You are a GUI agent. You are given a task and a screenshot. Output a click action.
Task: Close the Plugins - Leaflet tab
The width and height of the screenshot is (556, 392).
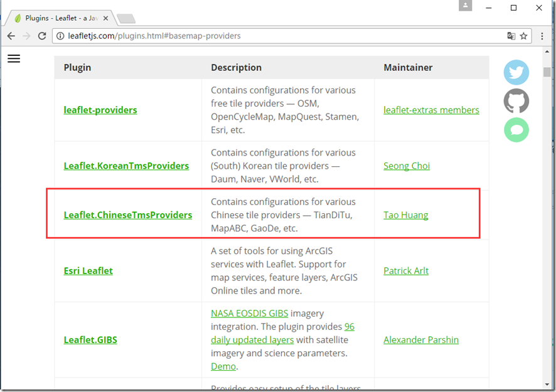pos(105,18)
